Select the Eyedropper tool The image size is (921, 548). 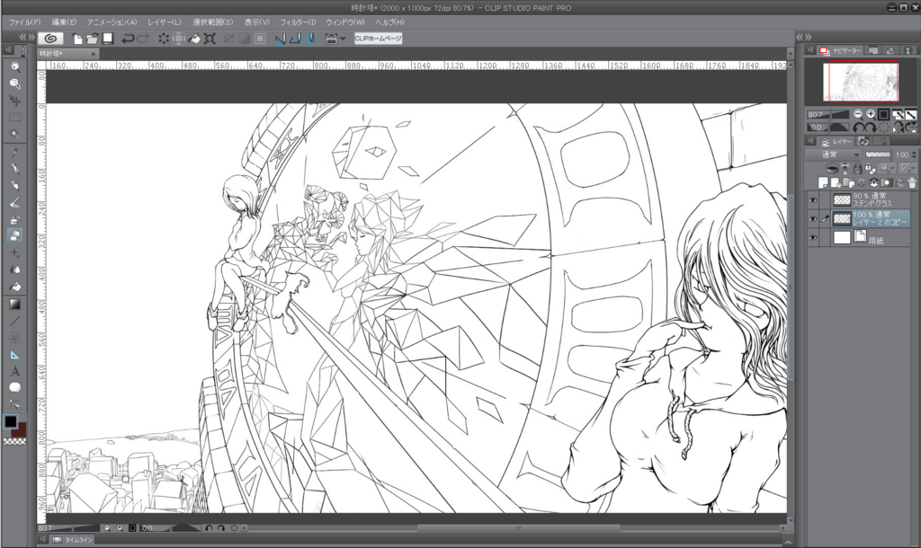(x=14, y=152)
